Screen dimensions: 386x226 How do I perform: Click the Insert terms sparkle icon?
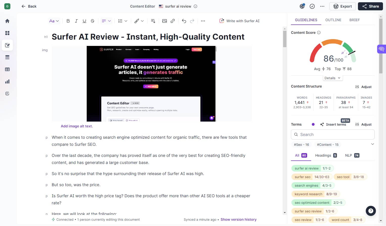(322, 124)
